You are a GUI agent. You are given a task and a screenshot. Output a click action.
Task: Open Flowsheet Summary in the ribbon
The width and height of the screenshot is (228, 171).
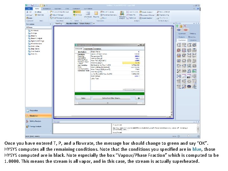tap(108, 15)
